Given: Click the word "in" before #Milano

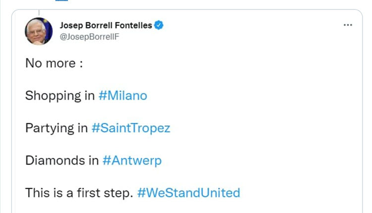Looking at the screenshot, I should (x=89, y=95).
